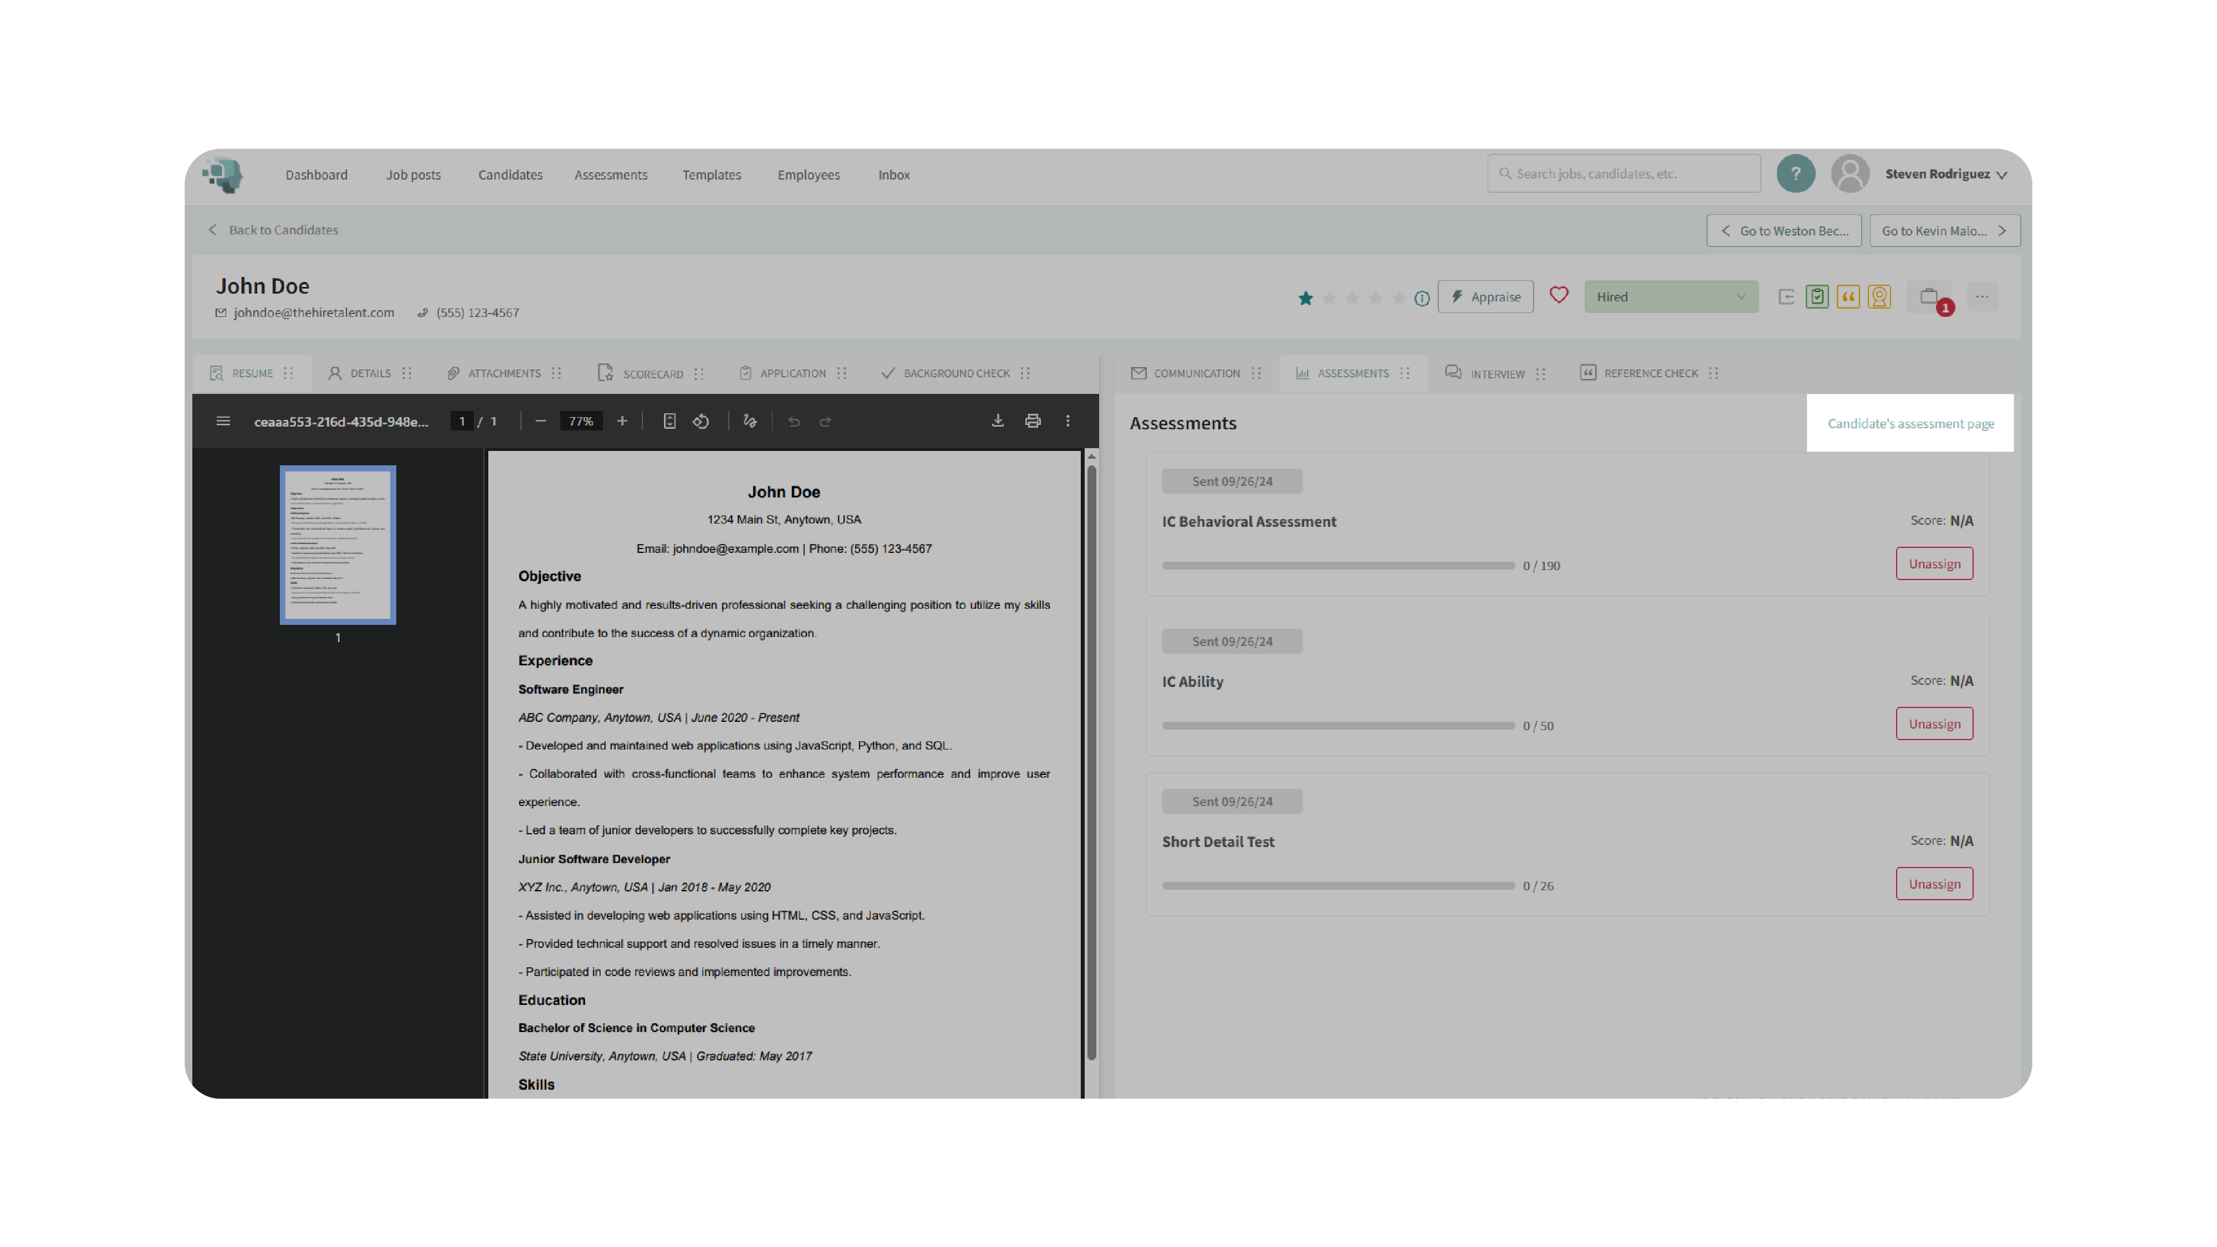Open the PDF viewer more options menu
The width and height of the screenshot is (2217, 1247).
coord(1068,420)
